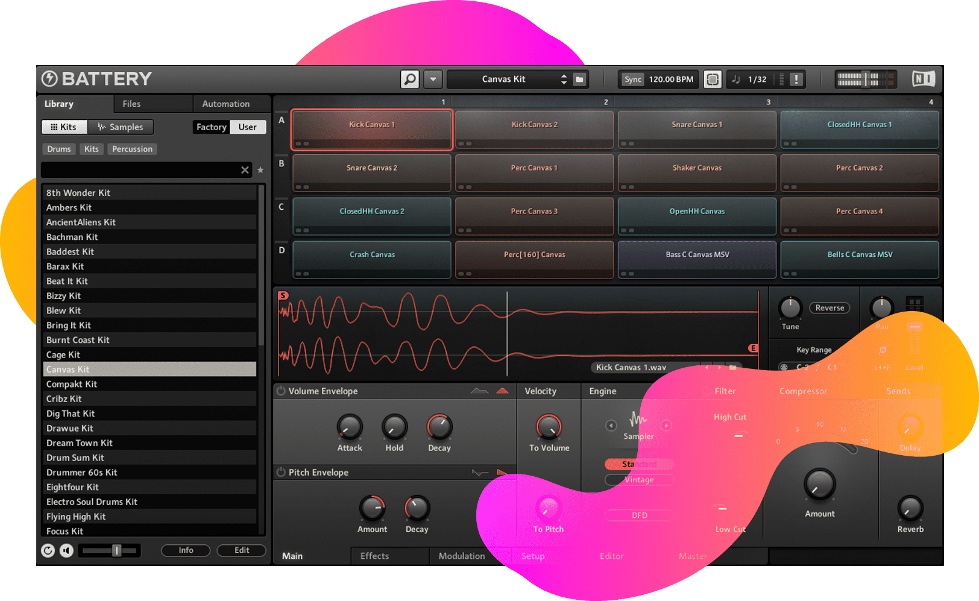The image size is (979, 601).
Task: Click the Volume Envelope Decay knob
Action: [x=439, y=427]
